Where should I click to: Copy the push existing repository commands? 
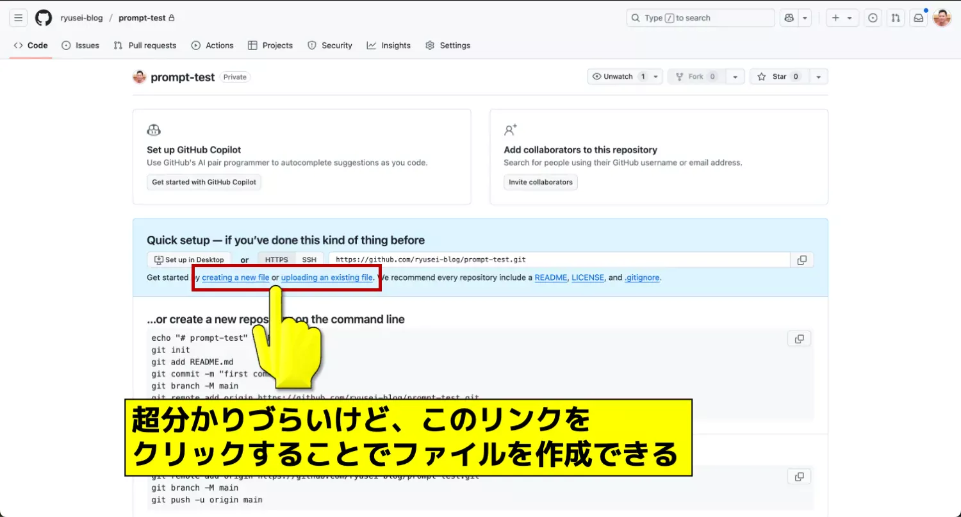coord(799,477)
